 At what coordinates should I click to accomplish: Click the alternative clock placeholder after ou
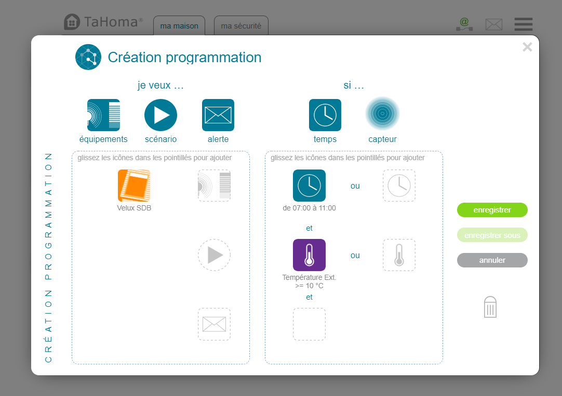point(399,186)
